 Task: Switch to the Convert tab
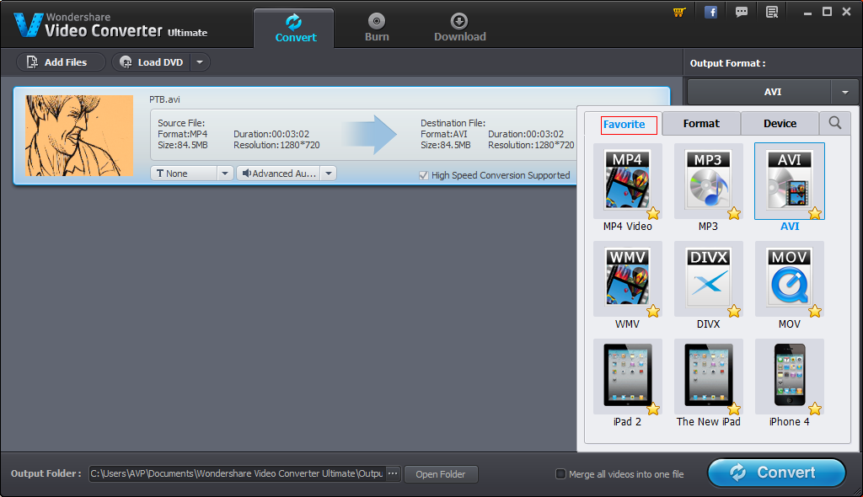click(x=294, y=29)
